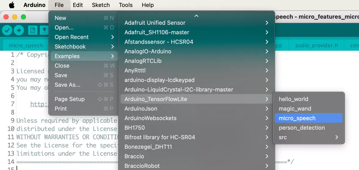Choose Save As... from the File menu

tap(84, 85)
